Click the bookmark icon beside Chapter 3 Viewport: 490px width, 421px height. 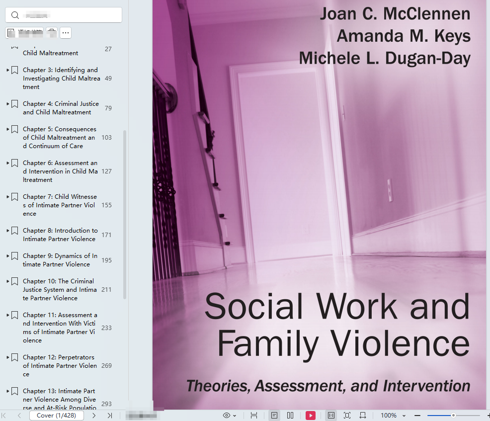[15, 70]
